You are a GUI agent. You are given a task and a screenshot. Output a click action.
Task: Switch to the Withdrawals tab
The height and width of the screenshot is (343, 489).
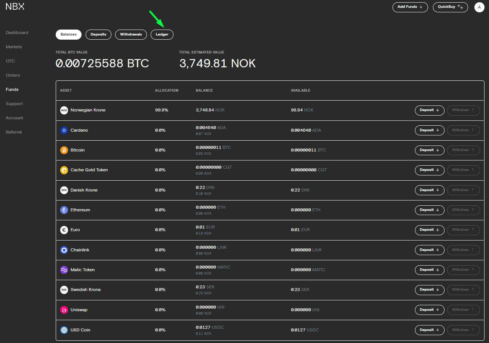[x=131, y=34]
